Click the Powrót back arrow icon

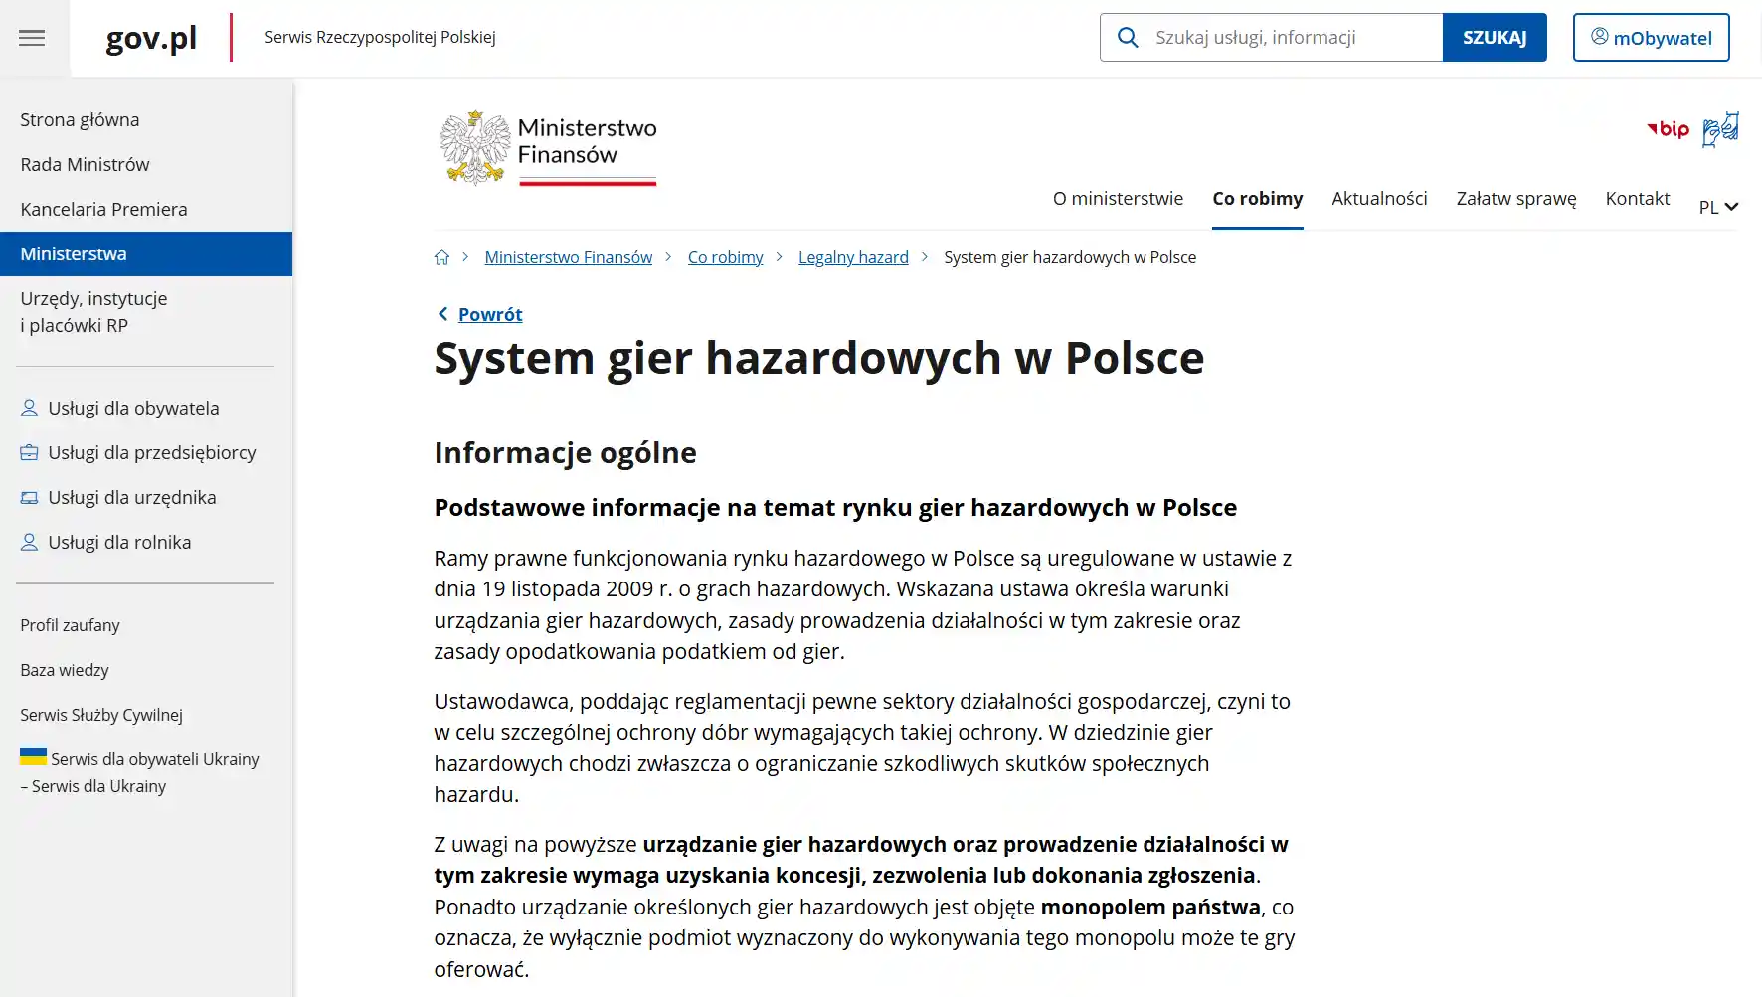click(x=442, y=314)
